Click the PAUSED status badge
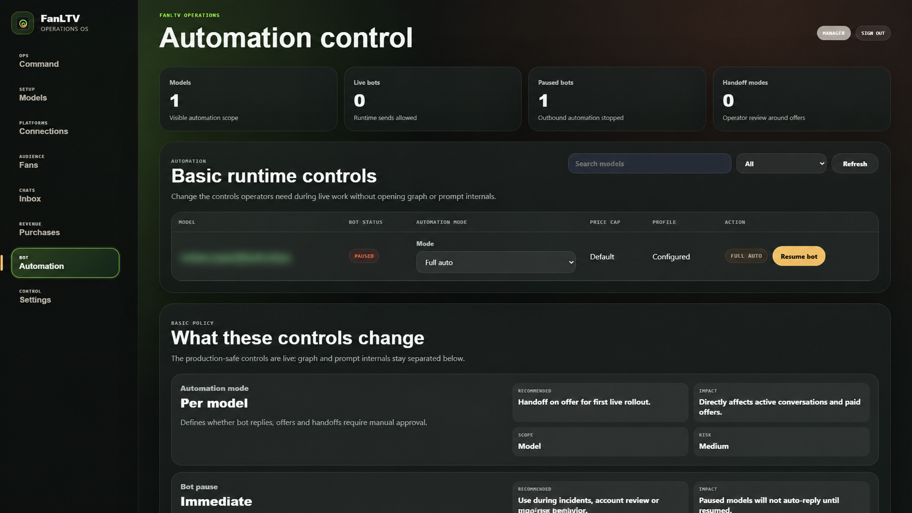 (364, 256)
